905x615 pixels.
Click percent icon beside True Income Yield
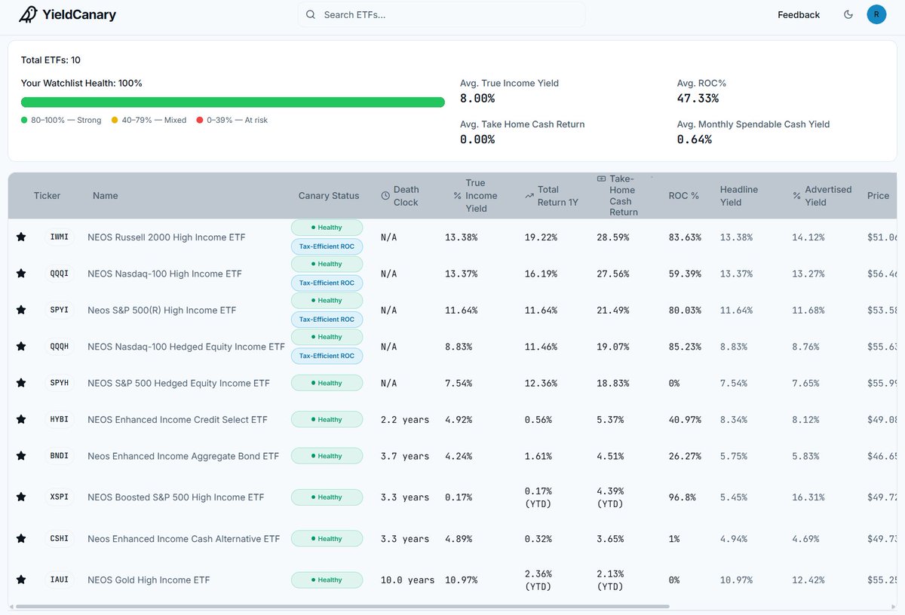pyautogui.click(x=457, y=196)
